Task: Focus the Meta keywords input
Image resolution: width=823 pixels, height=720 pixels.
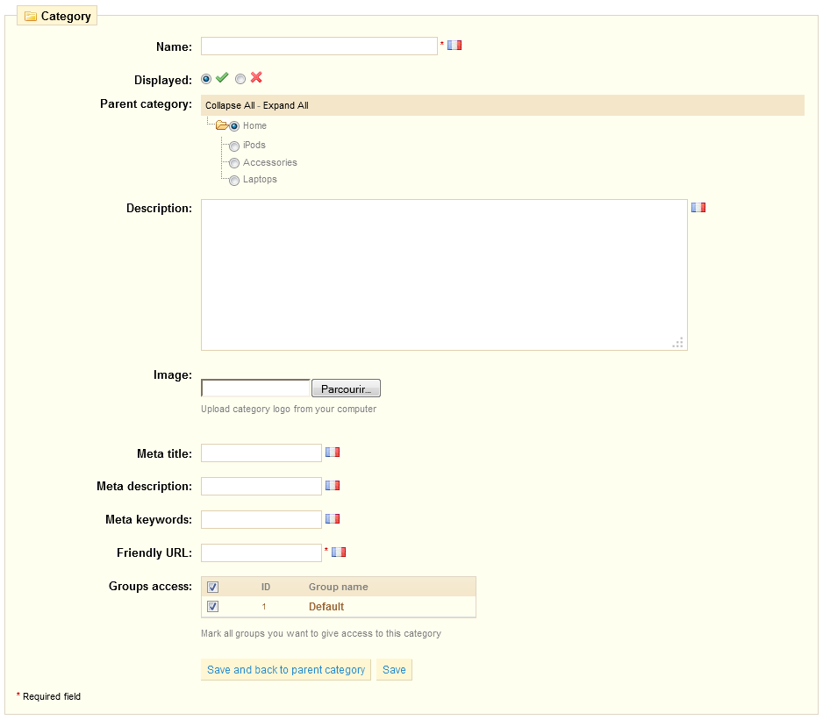Action: click(x=261, y=519)
